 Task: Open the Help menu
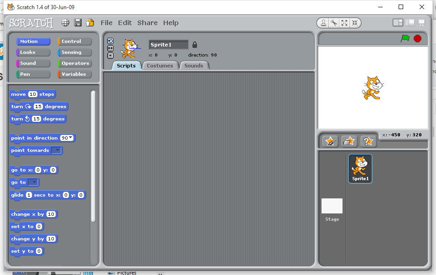pyautogui.click(x=171, y=23)
